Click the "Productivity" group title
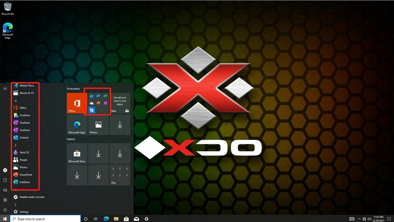 pos(73,89)
